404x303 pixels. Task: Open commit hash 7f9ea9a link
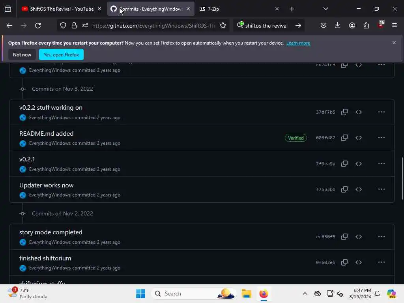pyautogui.click(x=325, y=164)
